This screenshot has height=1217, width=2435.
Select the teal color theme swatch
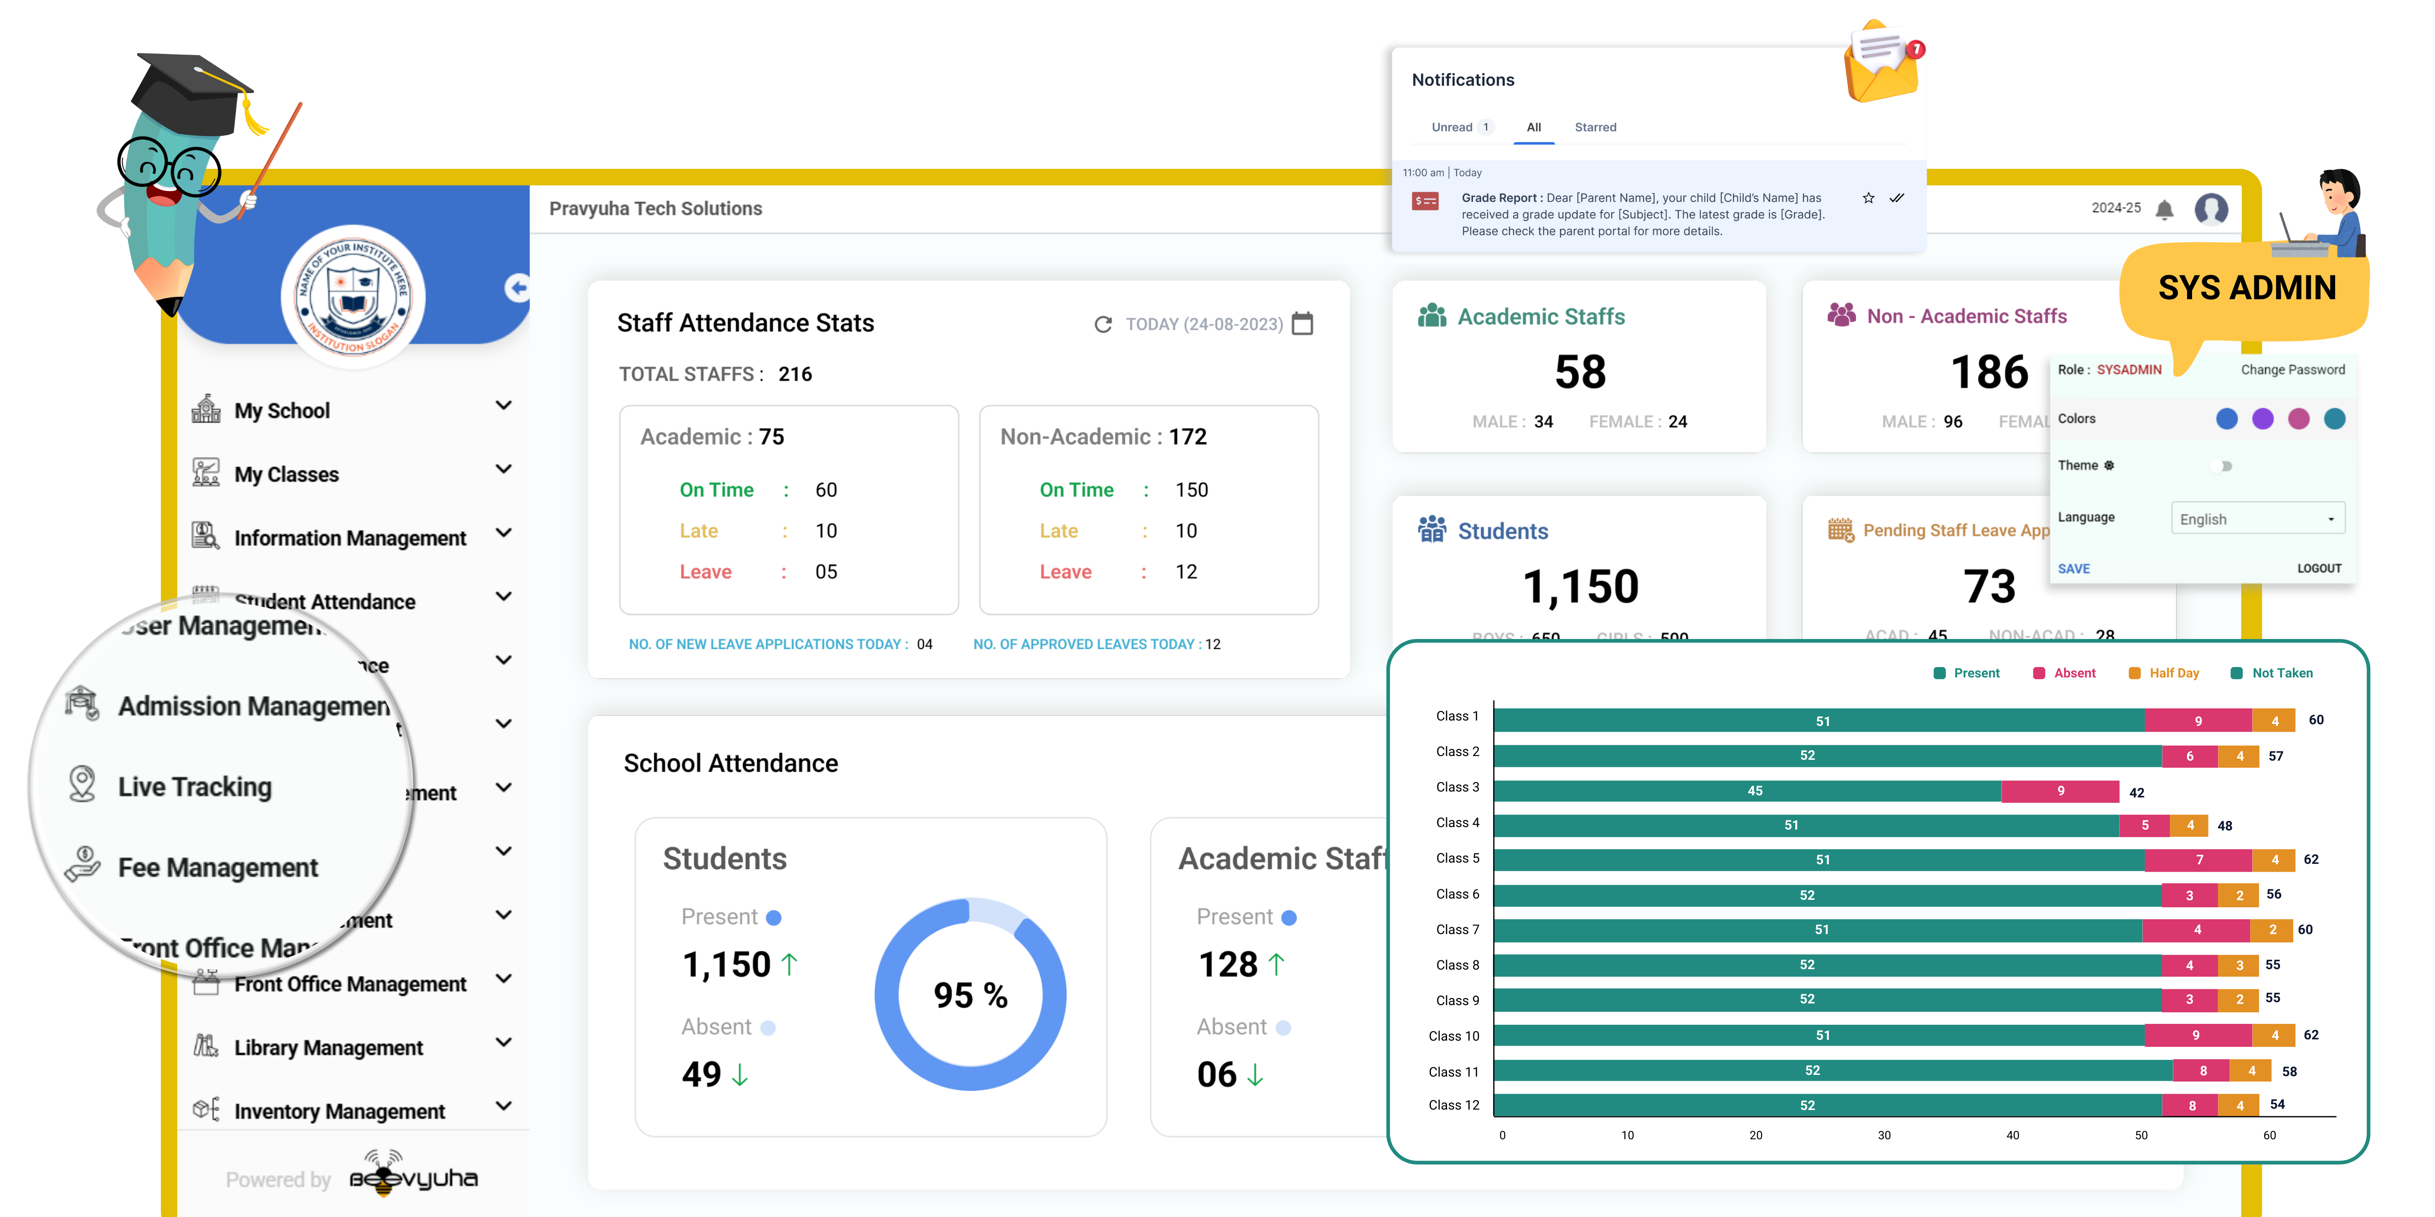click(2334, 419)
